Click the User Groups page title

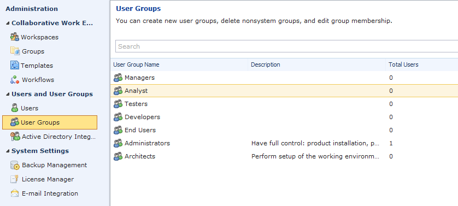coord(138,9)
